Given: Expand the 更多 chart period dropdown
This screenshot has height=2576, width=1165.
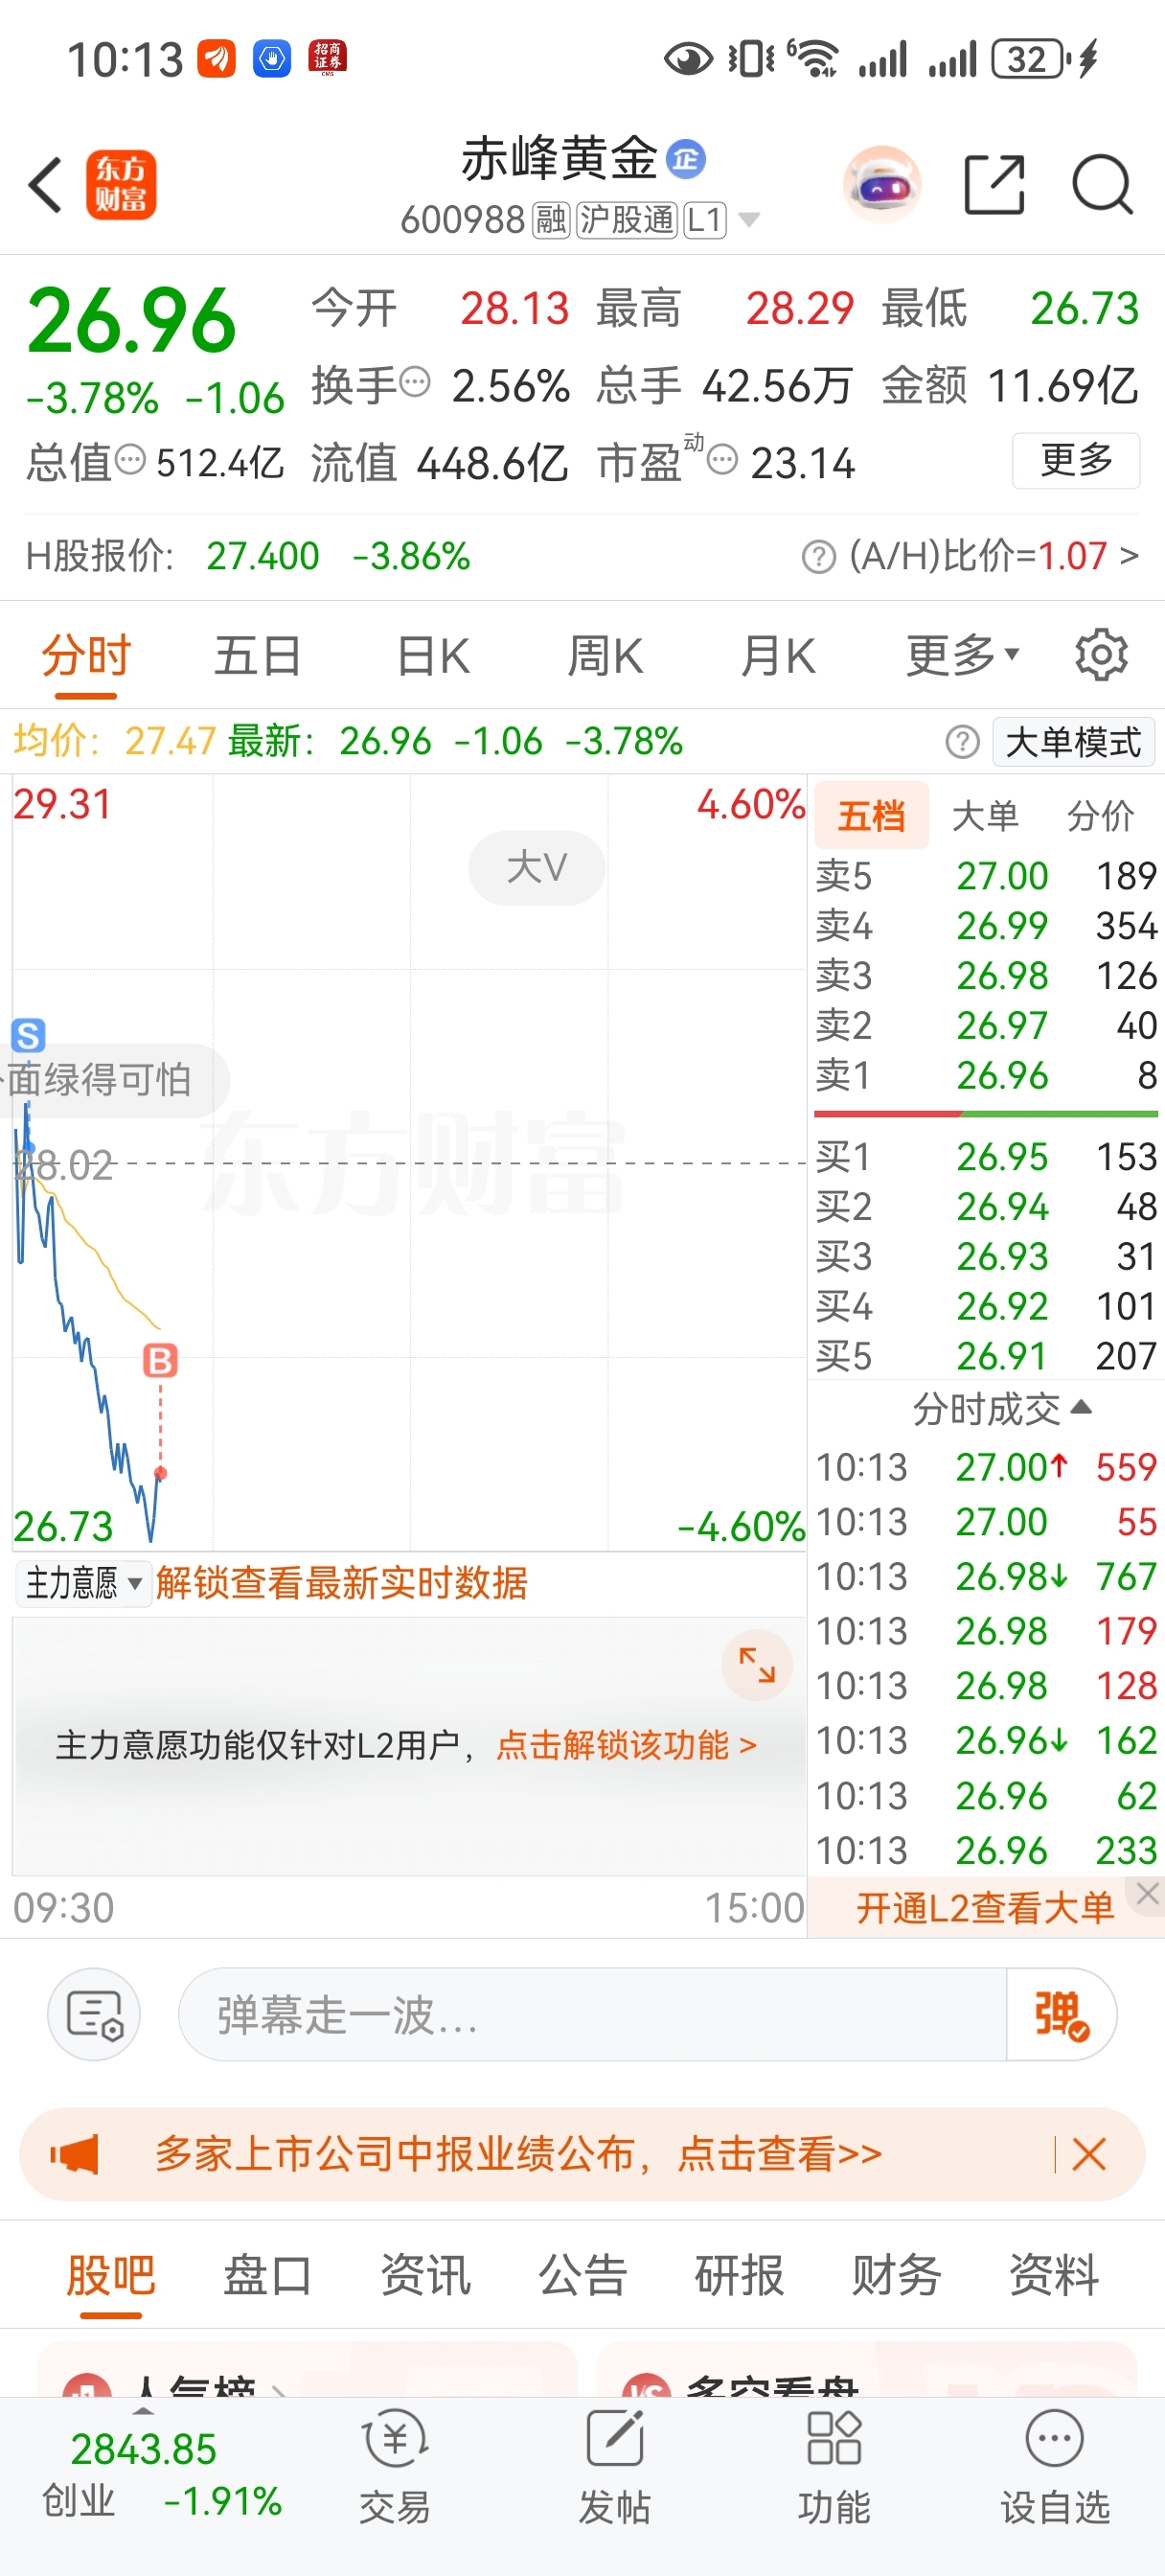Looking at the screenshot, I should [x=962, y=656].
